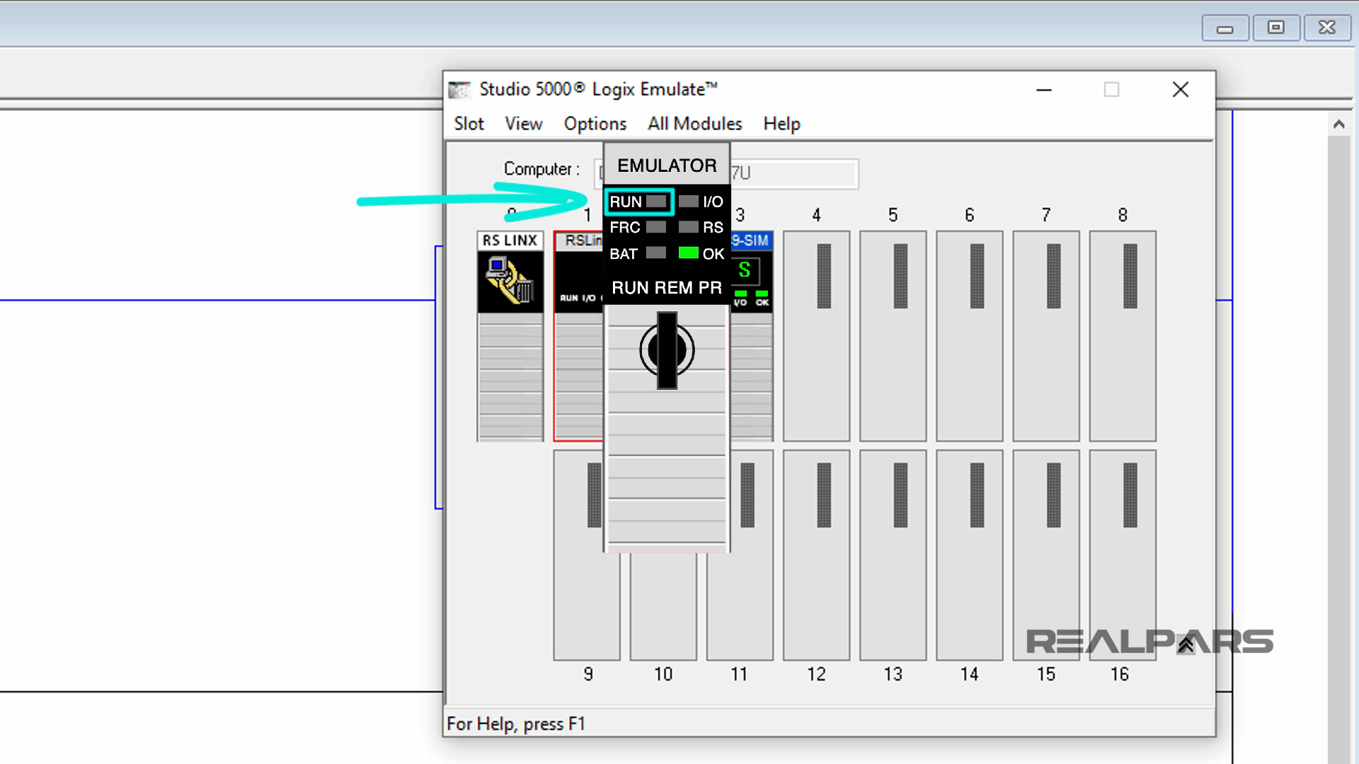Screen dimensions: 1359x764
Task: Click the I/O indicator on emulator
Action: pos(688,202)
